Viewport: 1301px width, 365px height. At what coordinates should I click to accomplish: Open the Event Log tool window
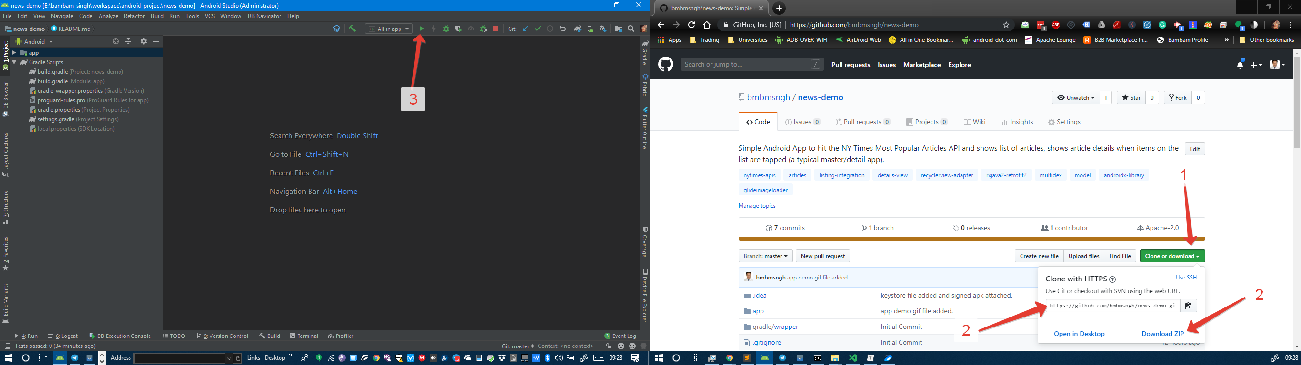pos(620,336)
